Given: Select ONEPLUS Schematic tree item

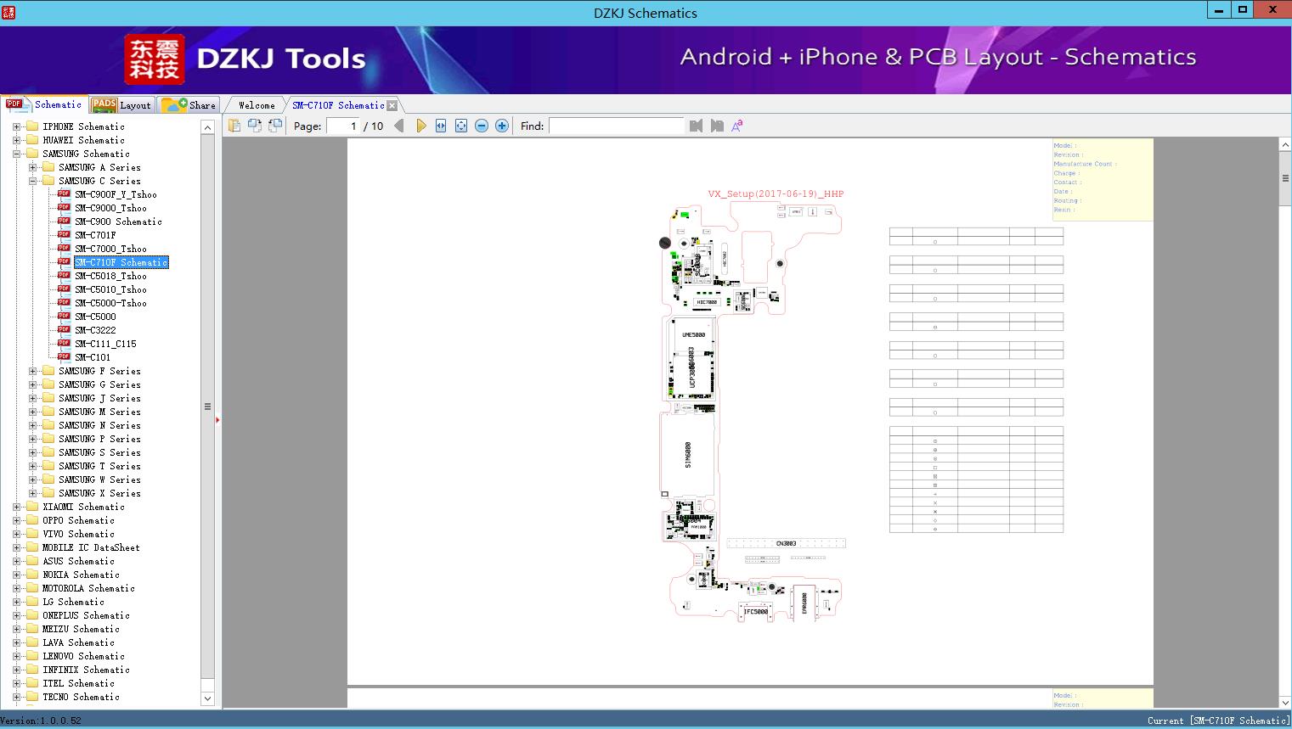Looking at the screenshot, I should 86,615.
